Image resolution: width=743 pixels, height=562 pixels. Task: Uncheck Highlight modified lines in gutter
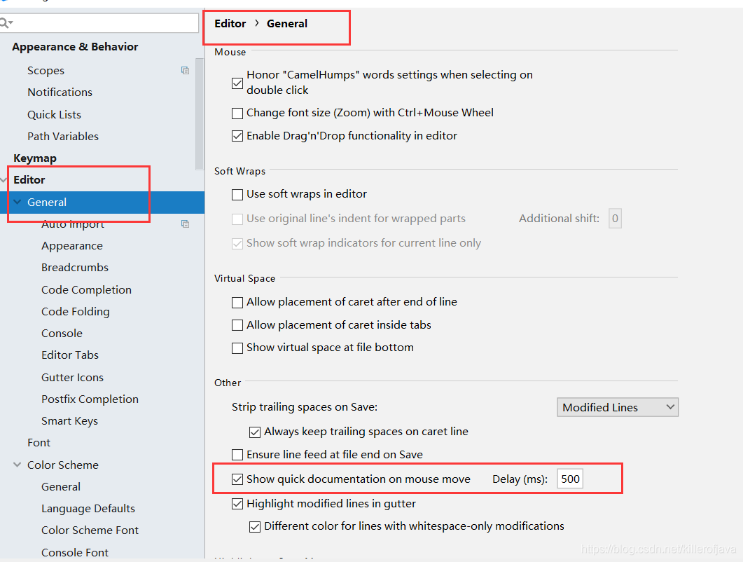click(237, 503)
